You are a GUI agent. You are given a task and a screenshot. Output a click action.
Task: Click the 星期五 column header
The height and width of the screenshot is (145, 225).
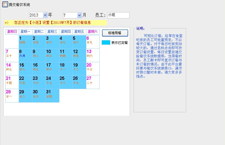click(79, 32)
